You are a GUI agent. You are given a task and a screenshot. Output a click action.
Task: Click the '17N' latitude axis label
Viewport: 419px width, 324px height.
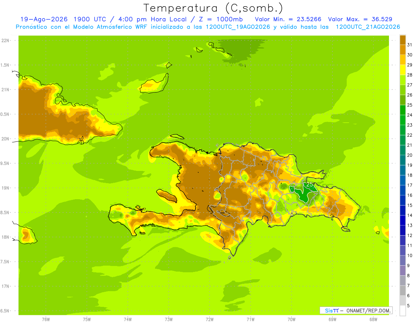[5, 286]
